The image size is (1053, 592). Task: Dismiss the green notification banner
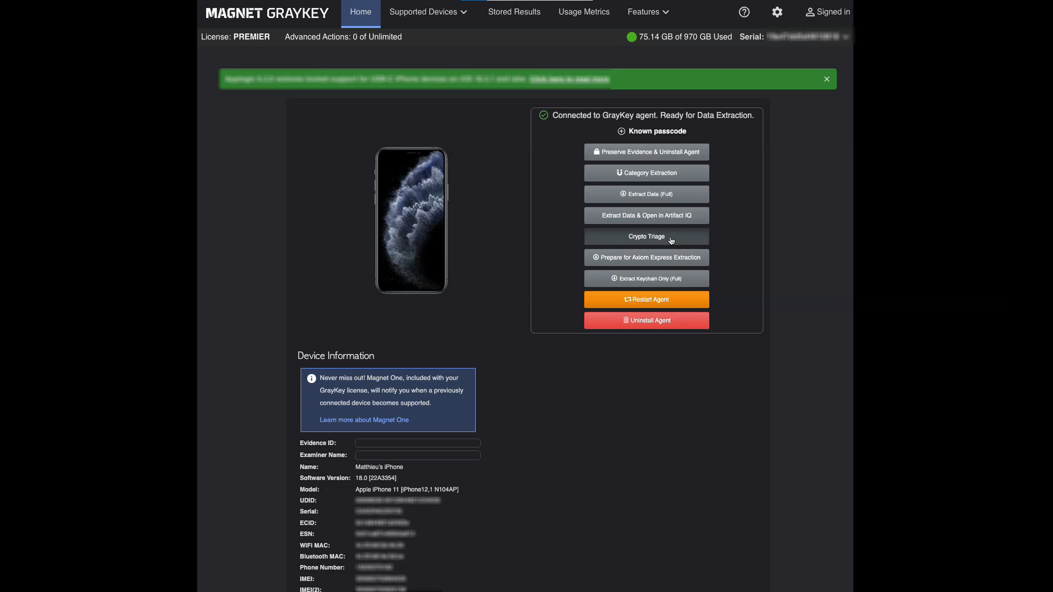[x=826, y=79]
